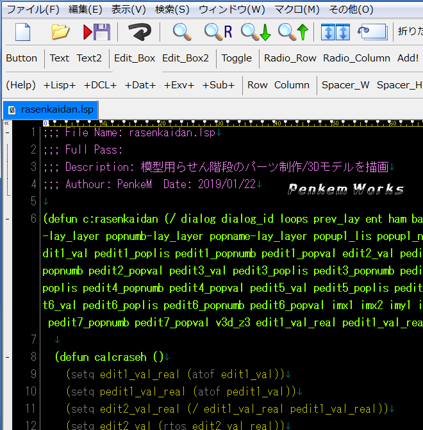Click the +Exv+ button
The image size is (423, 430).
tap(179, 85)
